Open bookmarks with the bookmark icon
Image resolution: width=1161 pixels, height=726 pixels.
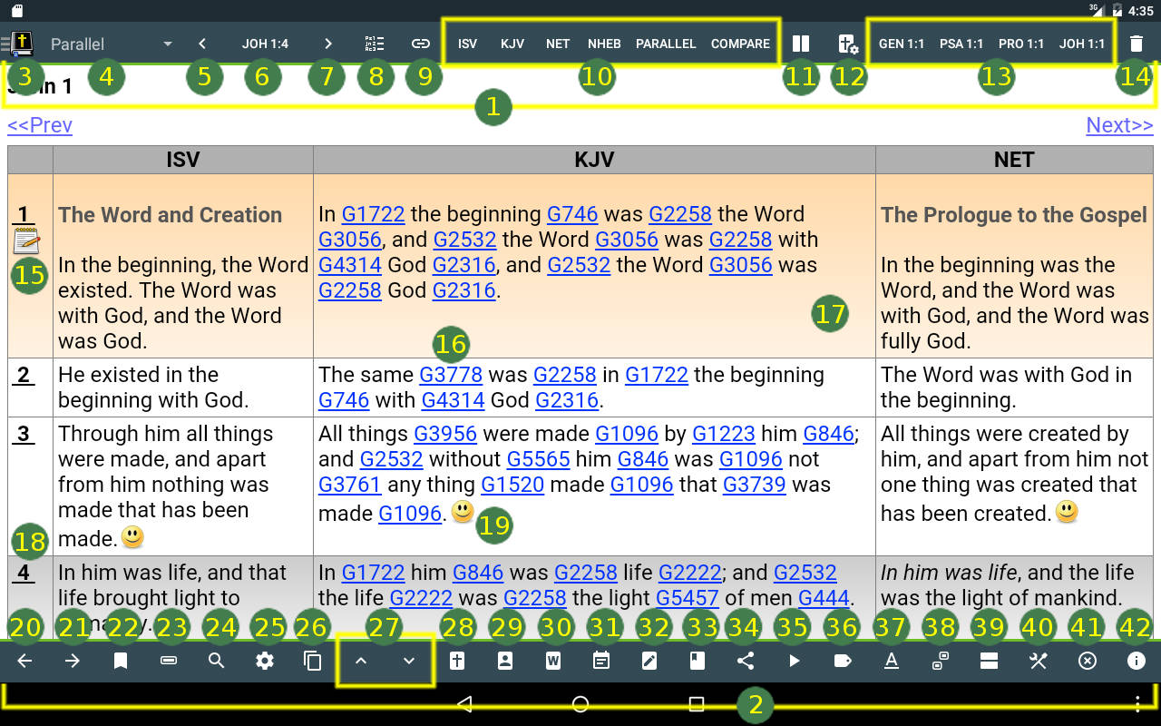click(121, 661)
